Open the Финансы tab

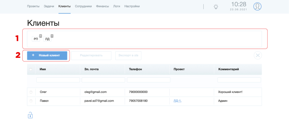(103, 6)
